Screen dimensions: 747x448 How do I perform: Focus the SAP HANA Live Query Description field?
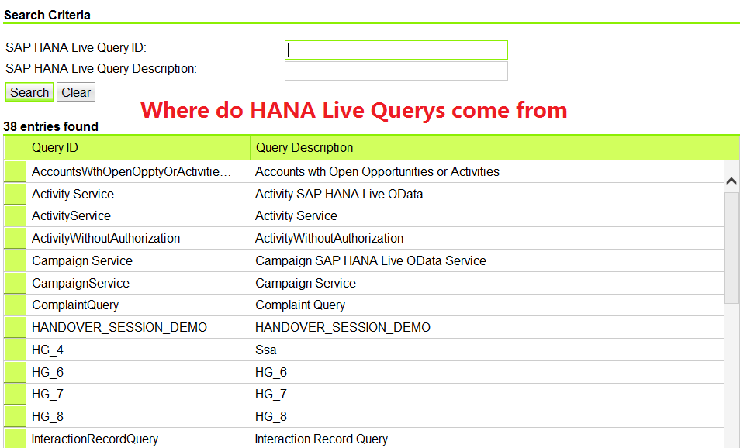click(x=396, y=71)
